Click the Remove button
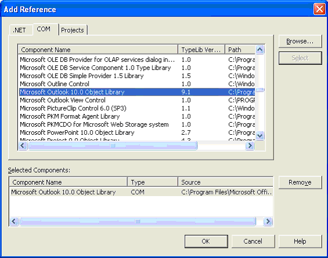Screen dimensions: 328x258 300,182
